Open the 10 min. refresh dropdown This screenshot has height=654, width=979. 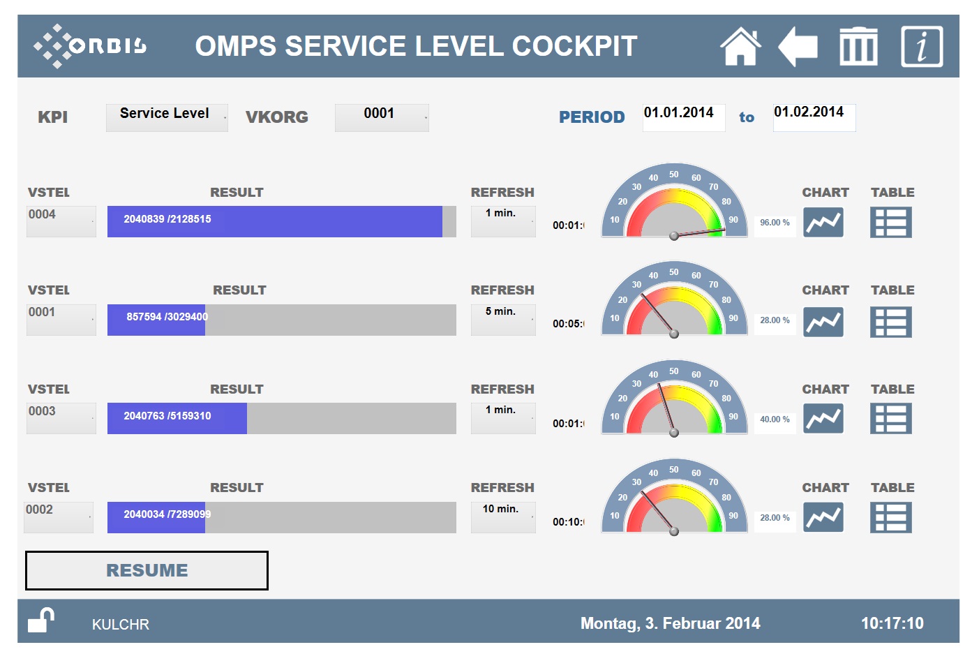[503, 516]
